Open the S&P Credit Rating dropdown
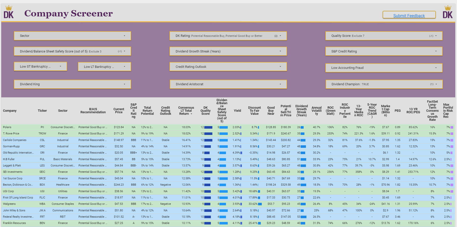Image resolution: width=457 pixels, height=227 pixels. [384, 51]
